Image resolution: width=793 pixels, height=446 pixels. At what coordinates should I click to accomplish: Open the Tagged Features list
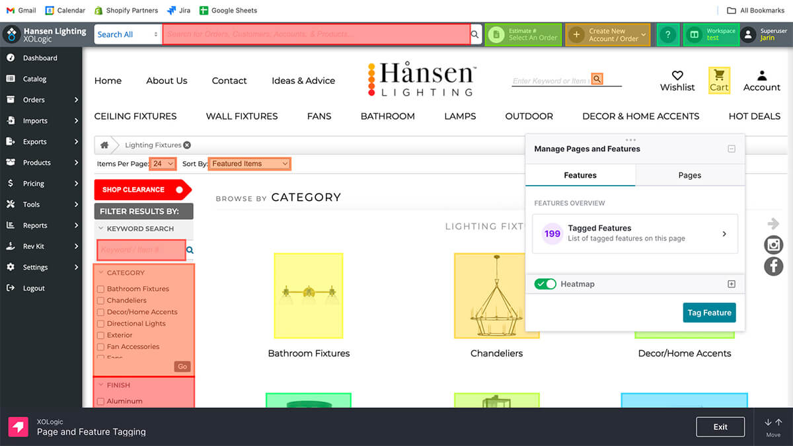pyautogui.click(x=635, y=233)
